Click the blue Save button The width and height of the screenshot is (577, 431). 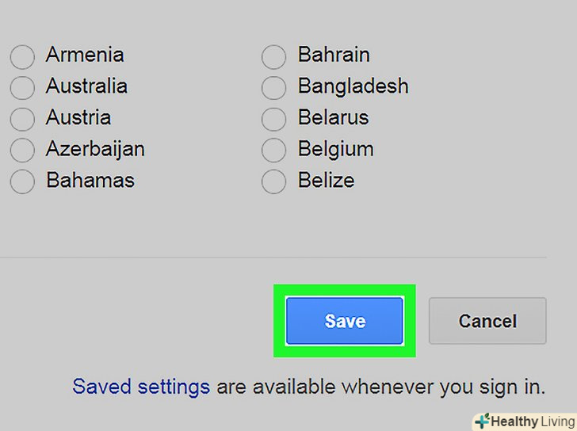[345, 321]
